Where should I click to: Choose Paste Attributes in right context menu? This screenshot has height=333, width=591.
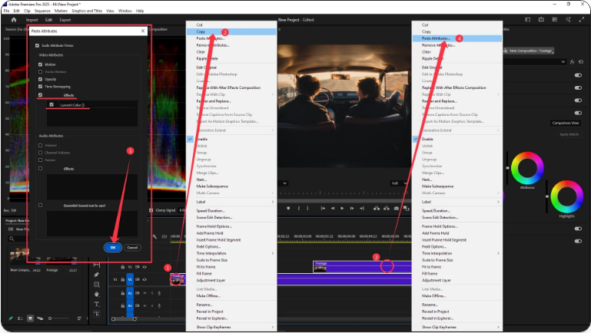[437, 38]
